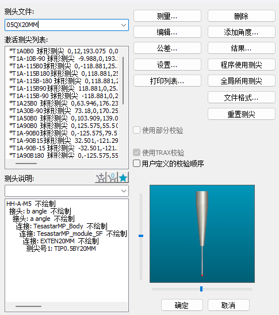The image size is (279, 315).
Task: Click 全局所用测尖 button
Action: [242, 81]
